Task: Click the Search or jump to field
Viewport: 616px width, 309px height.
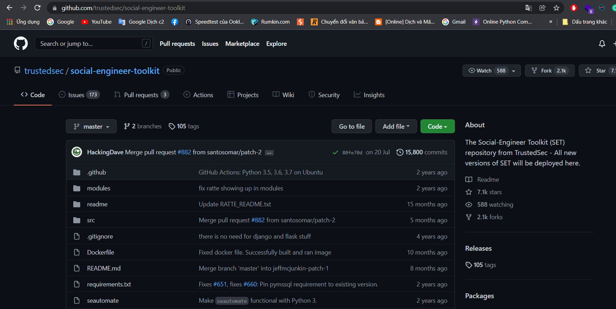Action: pyautogui.click(x=93, y=44)
